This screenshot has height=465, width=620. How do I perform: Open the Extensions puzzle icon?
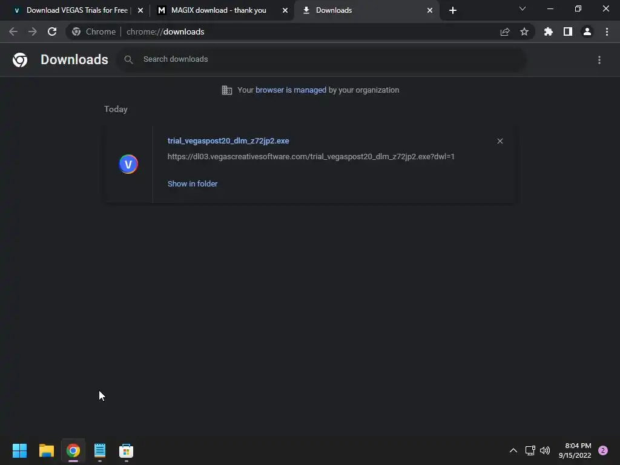549,31
